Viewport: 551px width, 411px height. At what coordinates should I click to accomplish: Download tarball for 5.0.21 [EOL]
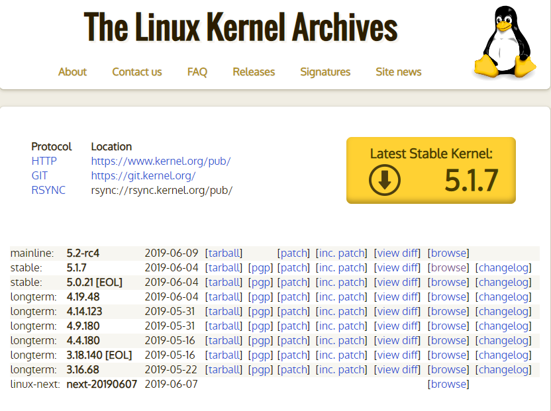(224, 282)
